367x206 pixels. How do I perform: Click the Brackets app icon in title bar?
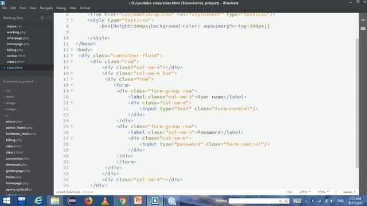[2, 3]
